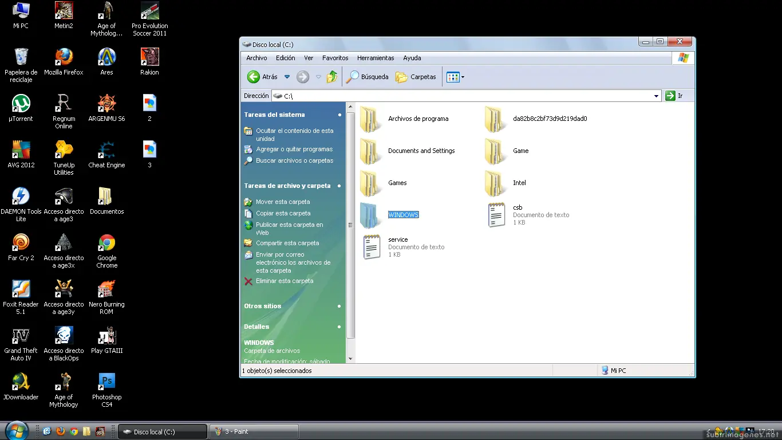The image size is (782, 440).
Task: Click inside the Dirección address field
Action: (x=467, y=96)
